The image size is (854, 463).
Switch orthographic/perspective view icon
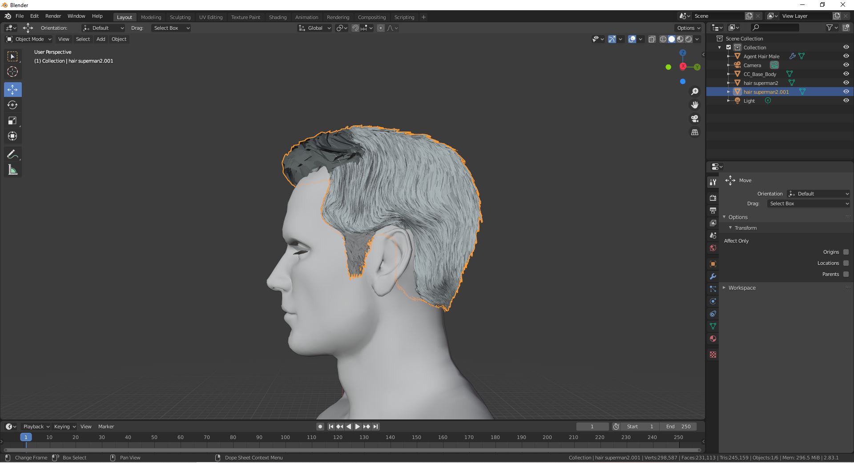tap(694, 132)
